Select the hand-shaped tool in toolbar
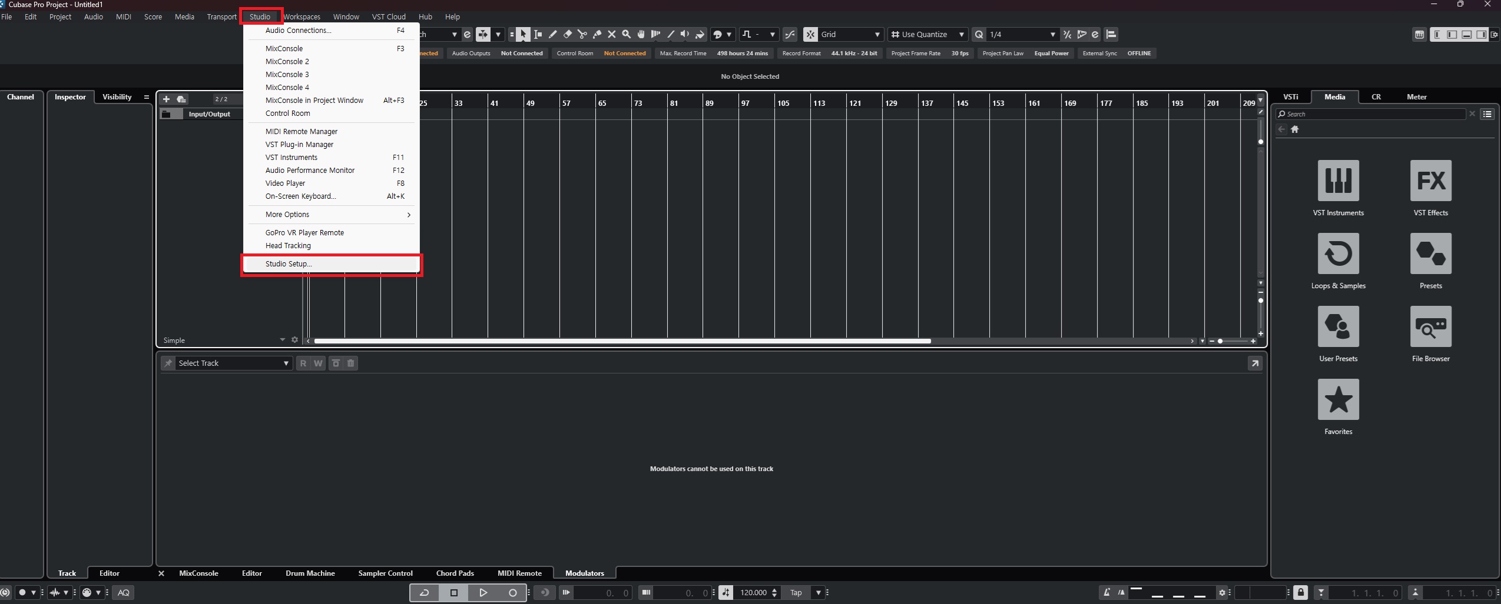Viewport: 1501px width, 604px height. [x=641, y=34]
